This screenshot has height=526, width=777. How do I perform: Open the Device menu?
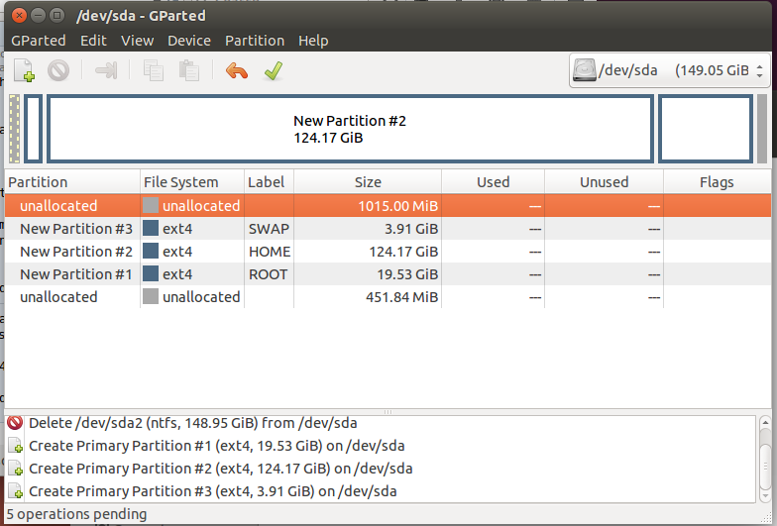click(188, 41)
